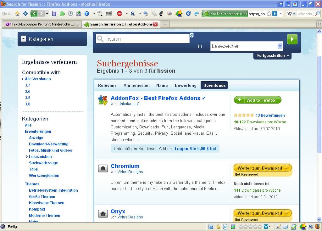The width and height of the screenshot is (322, 231).
Task: Click the AddonFox puzzle thumbnail icon
Action: click(103, 100)
